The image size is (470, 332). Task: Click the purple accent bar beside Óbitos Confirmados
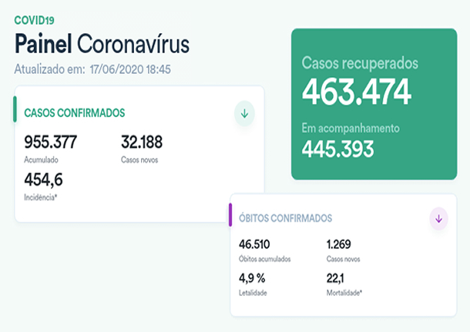coord(230,216)
